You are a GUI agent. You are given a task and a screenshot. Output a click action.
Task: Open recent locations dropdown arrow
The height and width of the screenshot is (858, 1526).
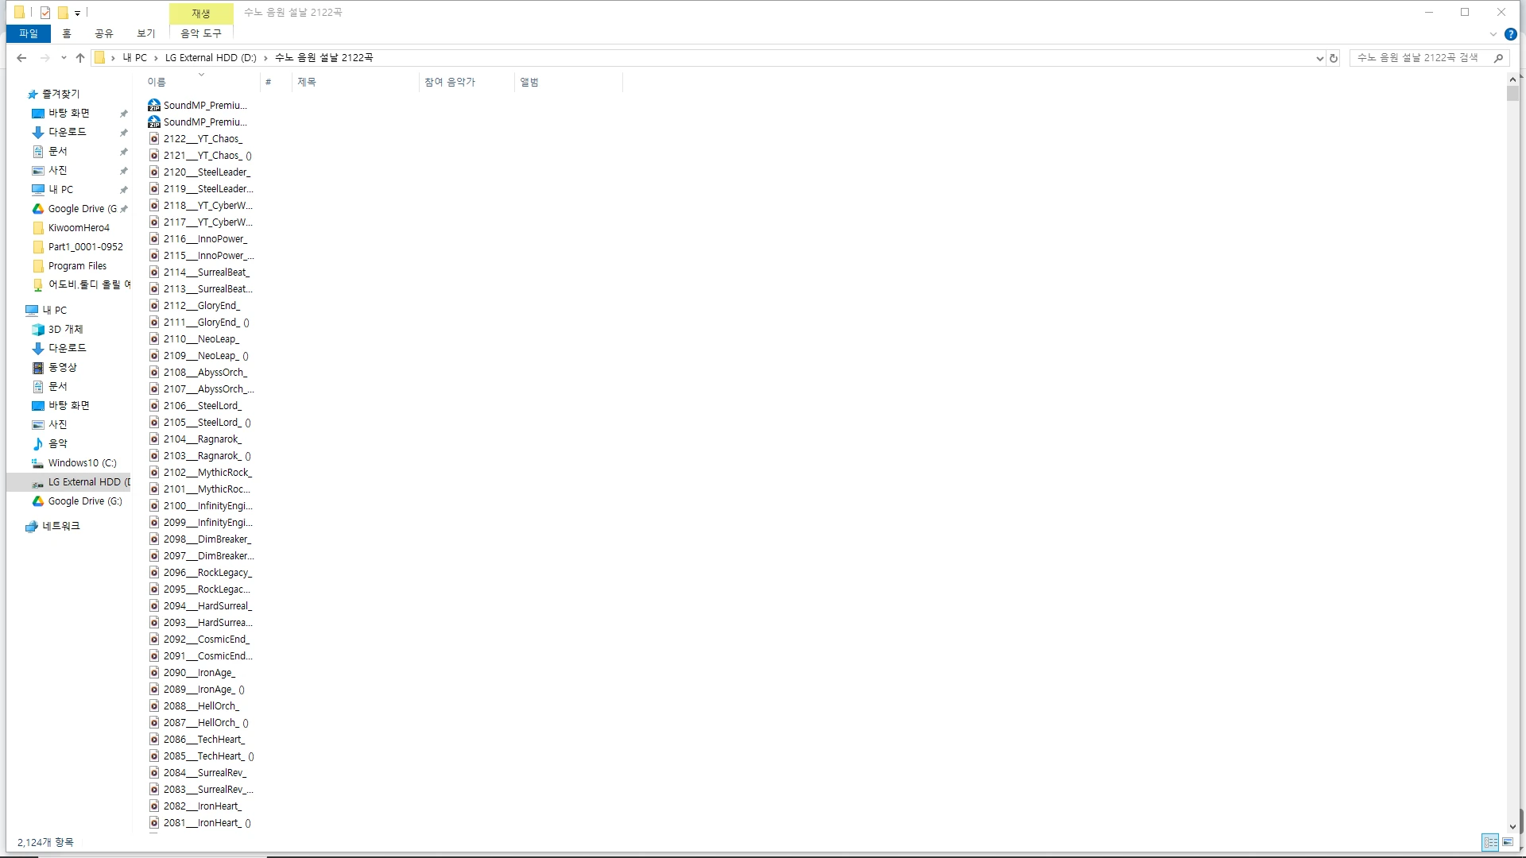click(x=64, y=58)
